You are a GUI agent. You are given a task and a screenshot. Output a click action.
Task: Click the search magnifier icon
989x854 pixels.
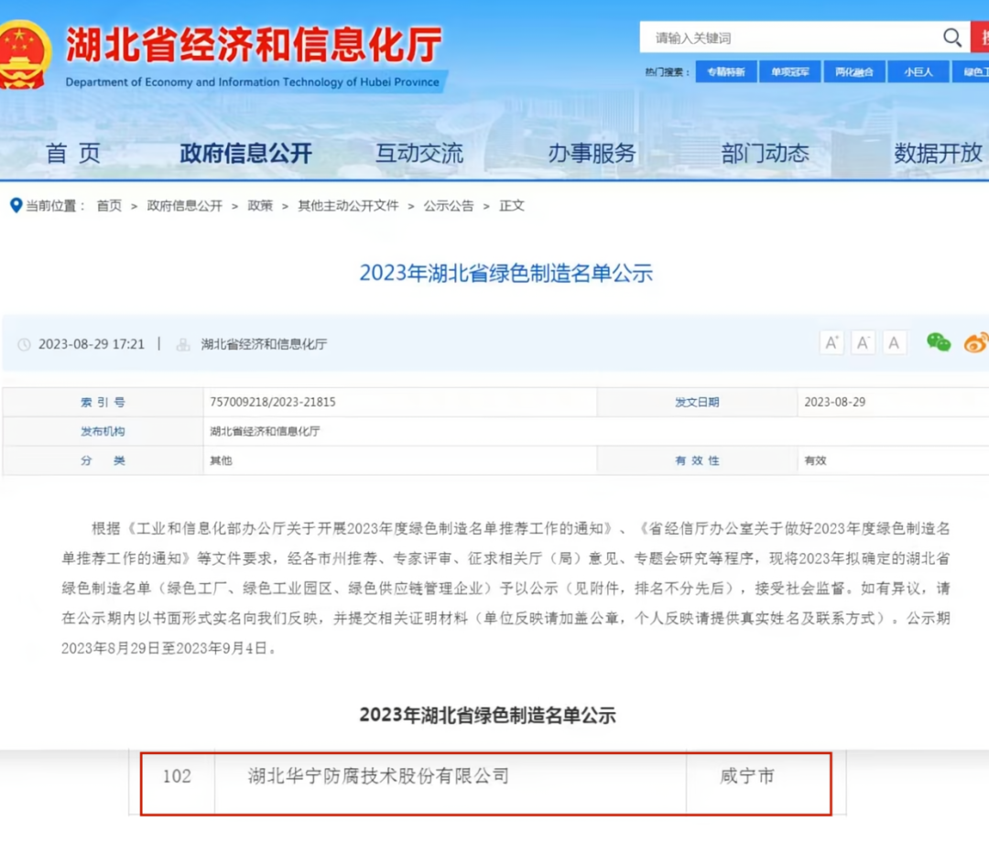(x=952, y=38)
